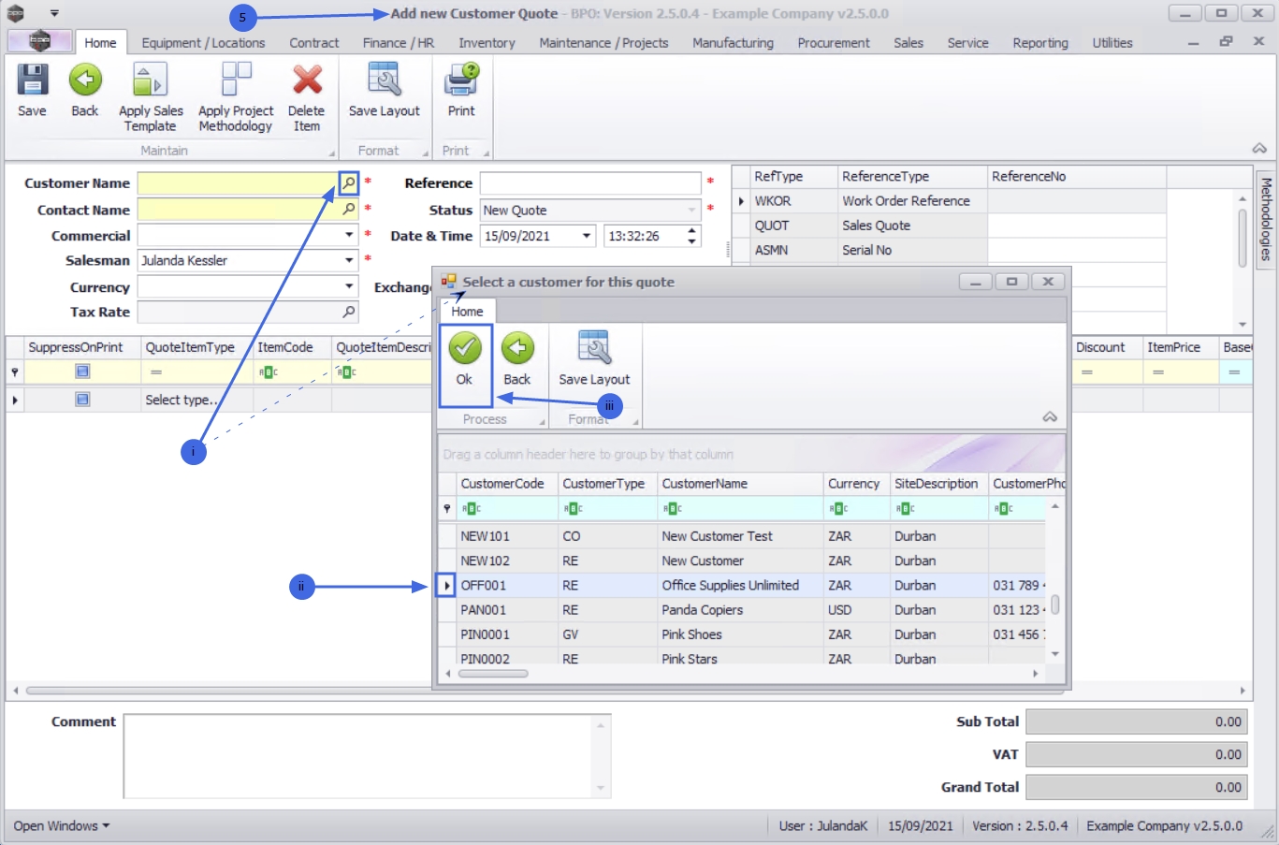The image size is (1279, 845).
Task: Open Apply Project Methodology
Action: tap(236, 97)
